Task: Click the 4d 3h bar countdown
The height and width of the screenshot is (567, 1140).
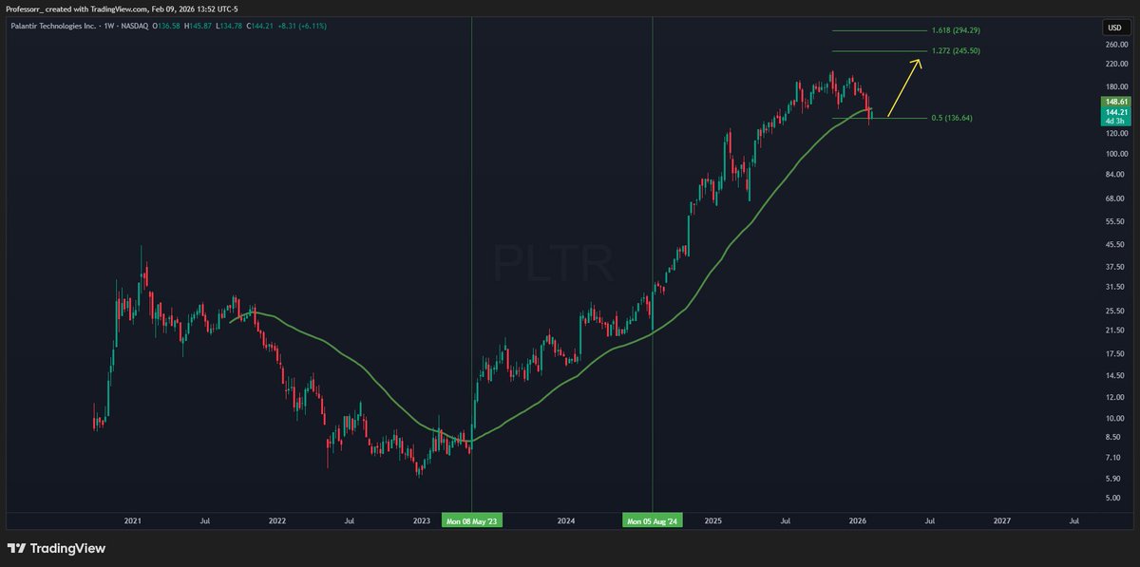Action: point(1115,121)
